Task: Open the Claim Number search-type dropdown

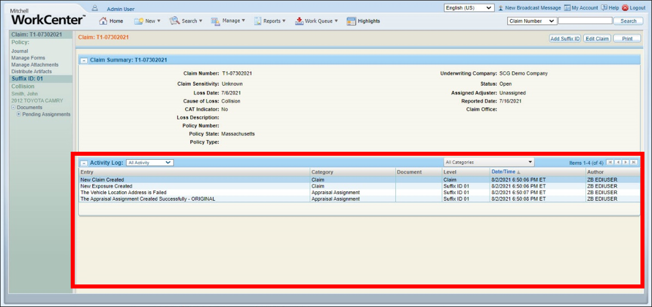Action: pyautogui.click(x=532, y=21)
